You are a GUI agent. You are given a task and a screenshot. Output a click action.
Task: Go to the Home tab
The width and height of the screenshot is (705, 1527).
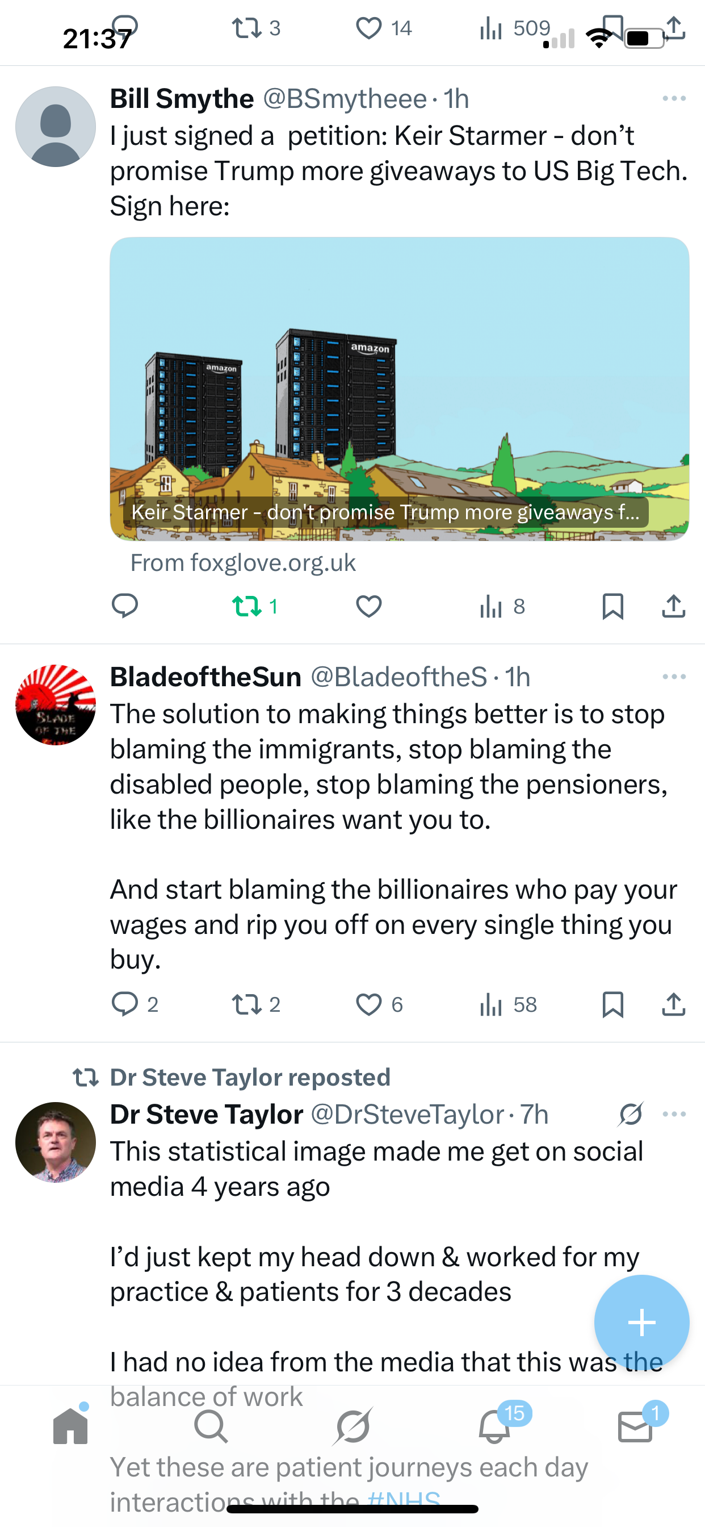click(x=70, y=1426)
